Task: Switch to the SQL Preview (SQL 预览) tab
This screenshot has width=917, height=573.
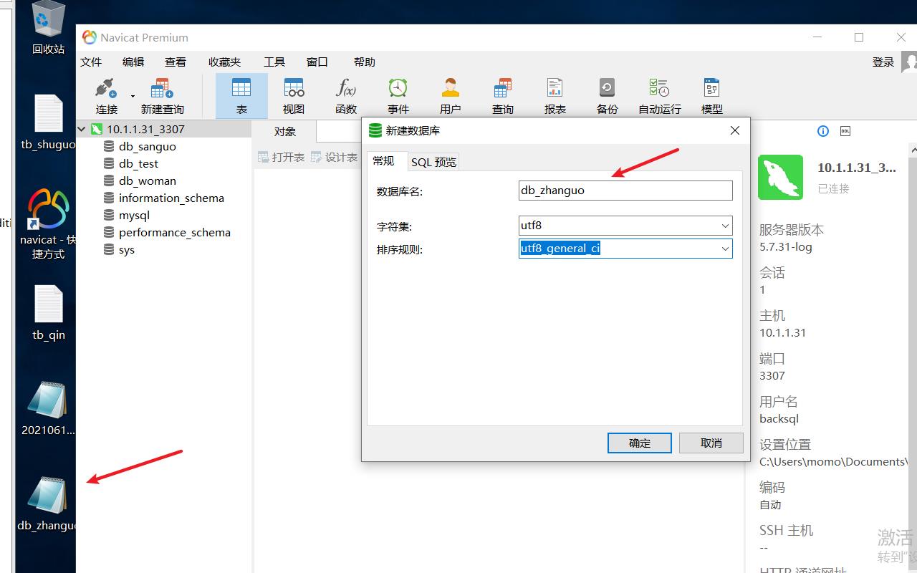Action: tap(433, 162)
